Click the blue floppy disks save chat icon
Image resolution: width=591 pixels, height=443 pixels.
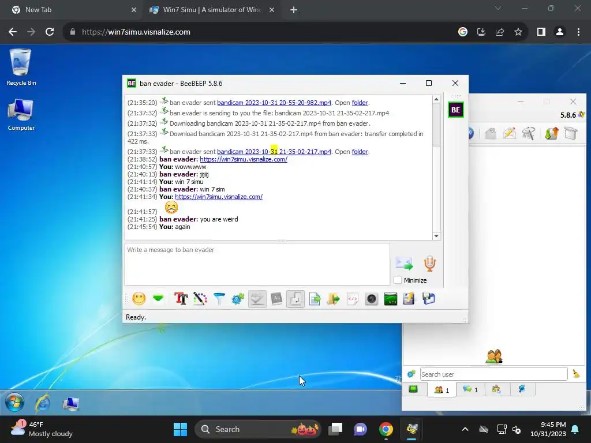click(429, 299)
